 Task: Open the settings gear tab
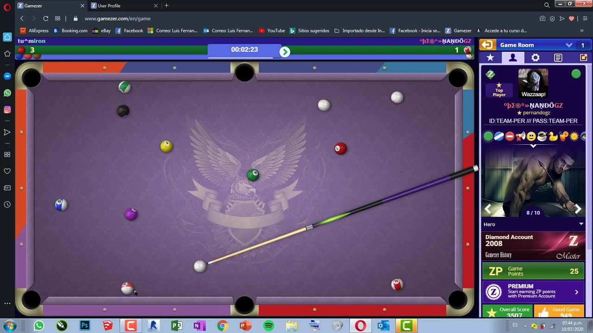(x=535, y=58)
